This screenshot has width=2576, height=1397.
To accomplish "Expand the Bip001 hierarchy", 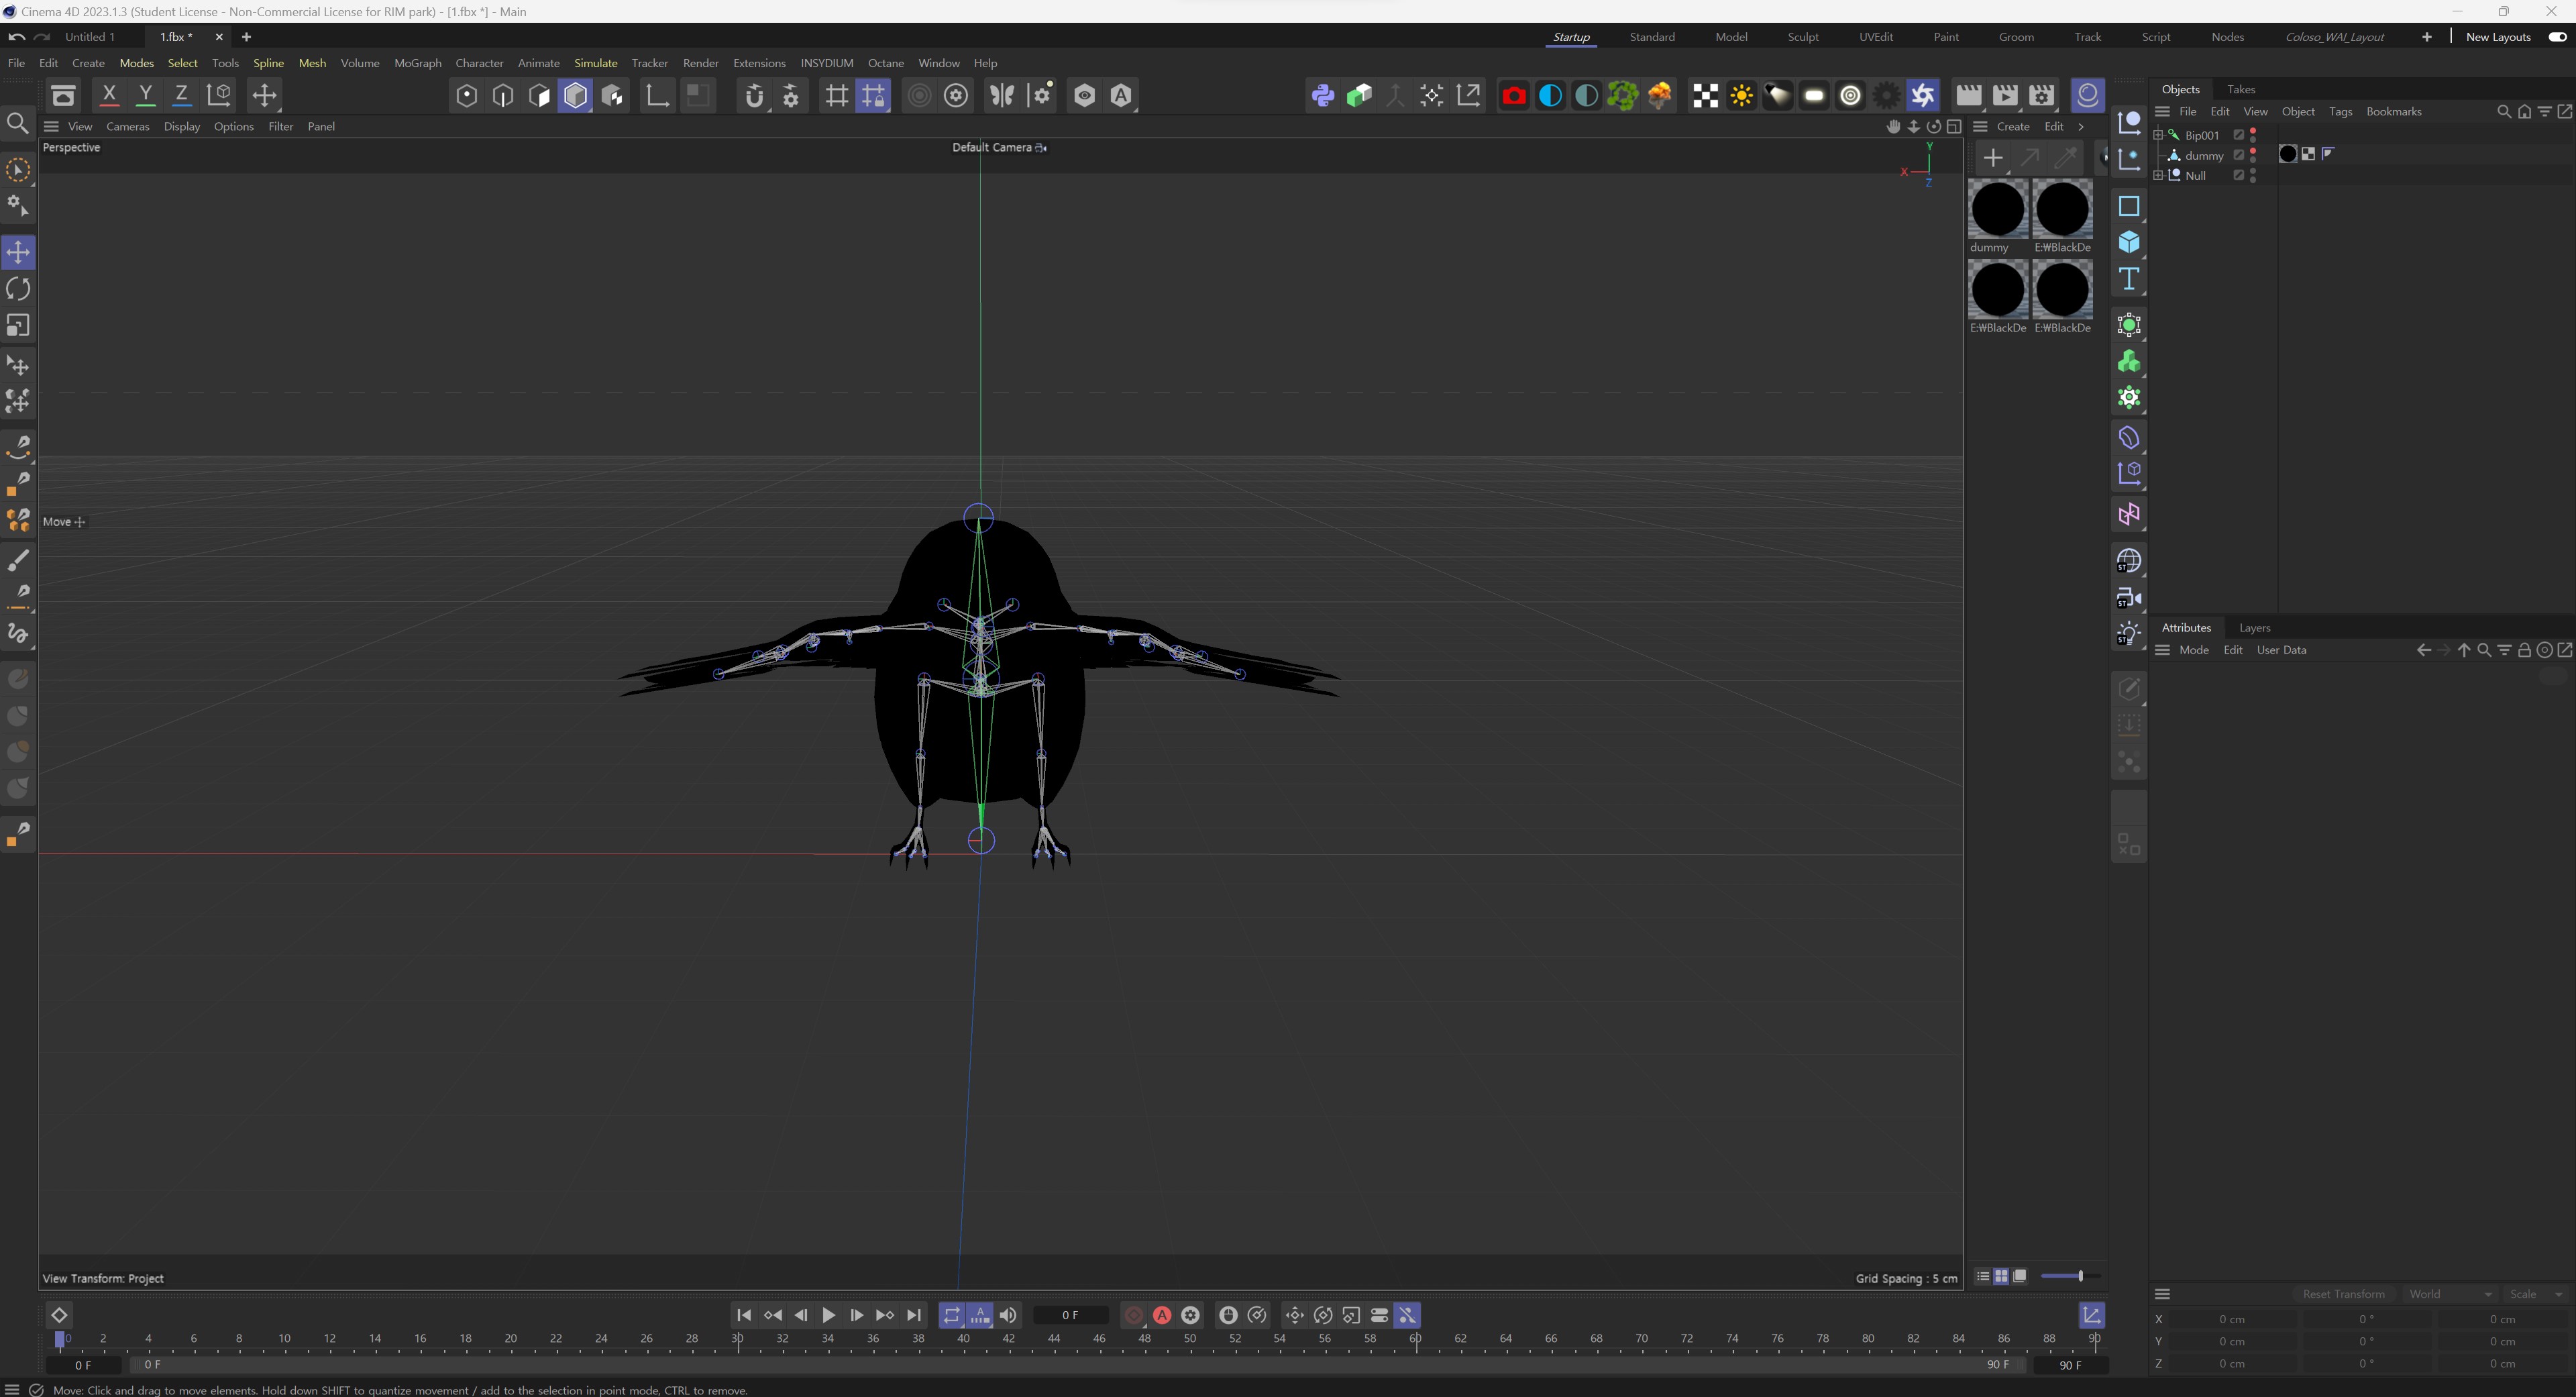I will point(2158,135).
